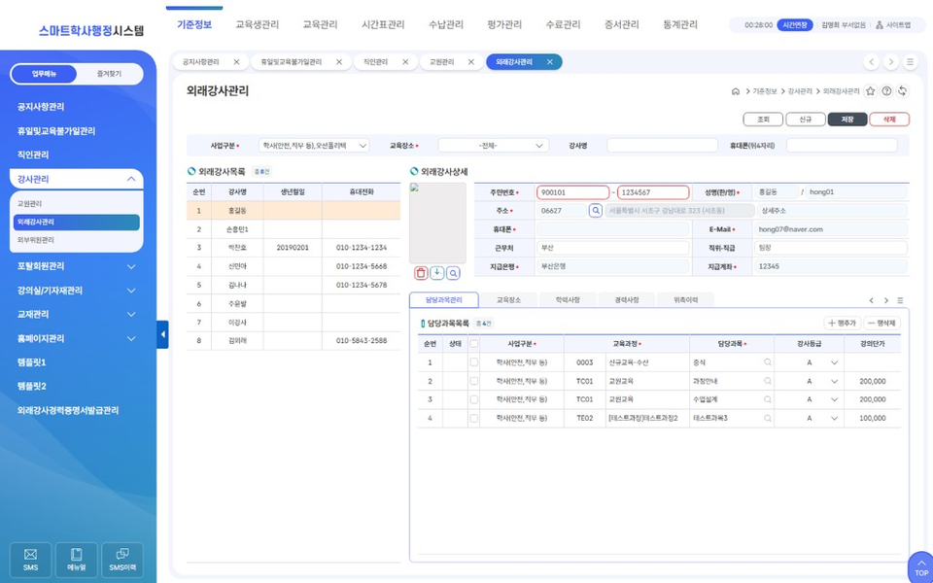Open the page tab list menu icon
933x583 pixels.
(x=910, y=62)
